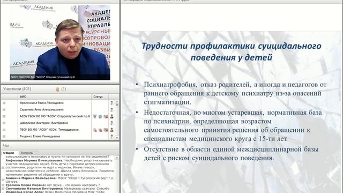
Task: Select participant АСОУ ГБОУ ВО МО Староватутинский пр.8
Action: (55, 116)
